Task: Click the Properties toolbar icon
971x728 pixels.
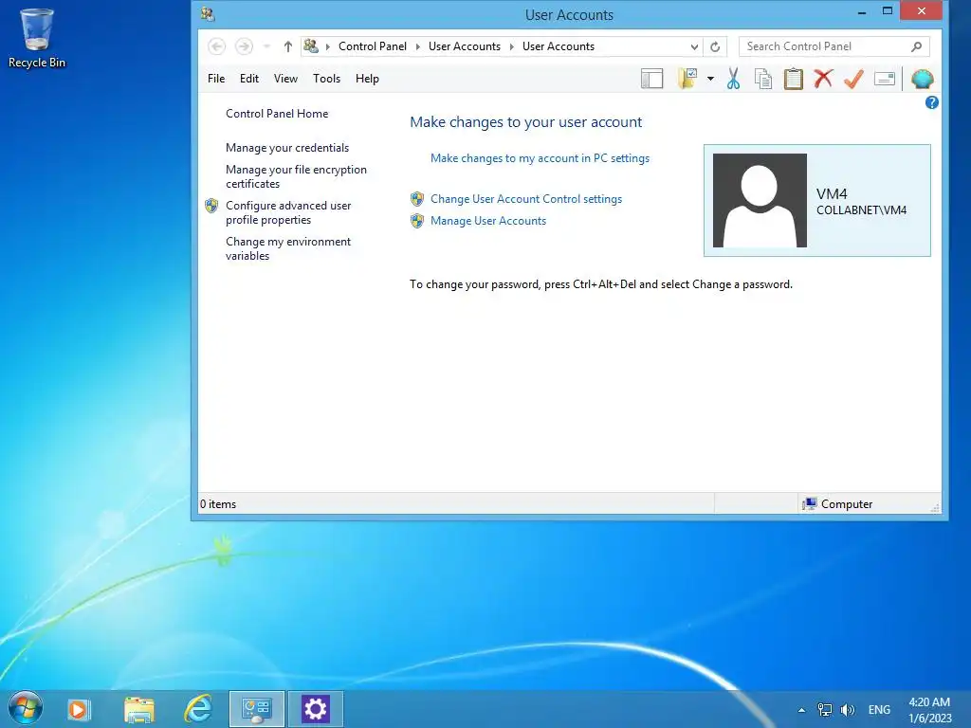Action: click(x=885, y=79)
